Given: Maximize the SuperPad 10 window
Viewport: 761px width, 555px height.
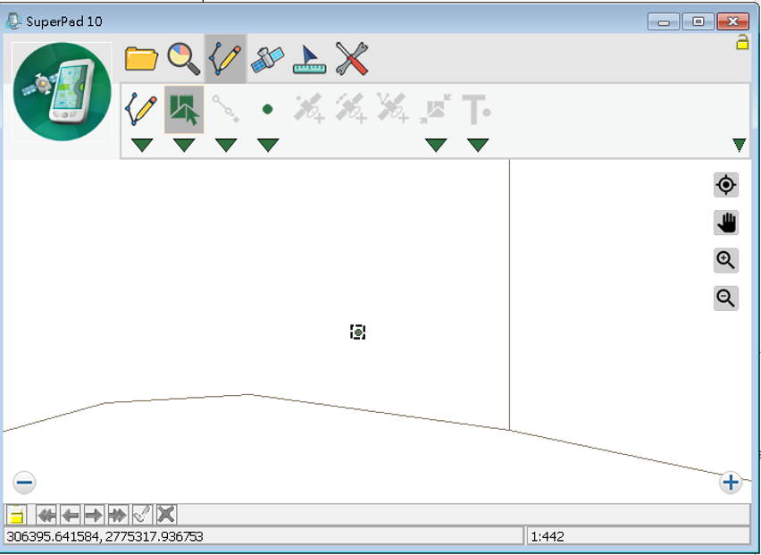Looking at the screenshot, I should tap(698, 21).
